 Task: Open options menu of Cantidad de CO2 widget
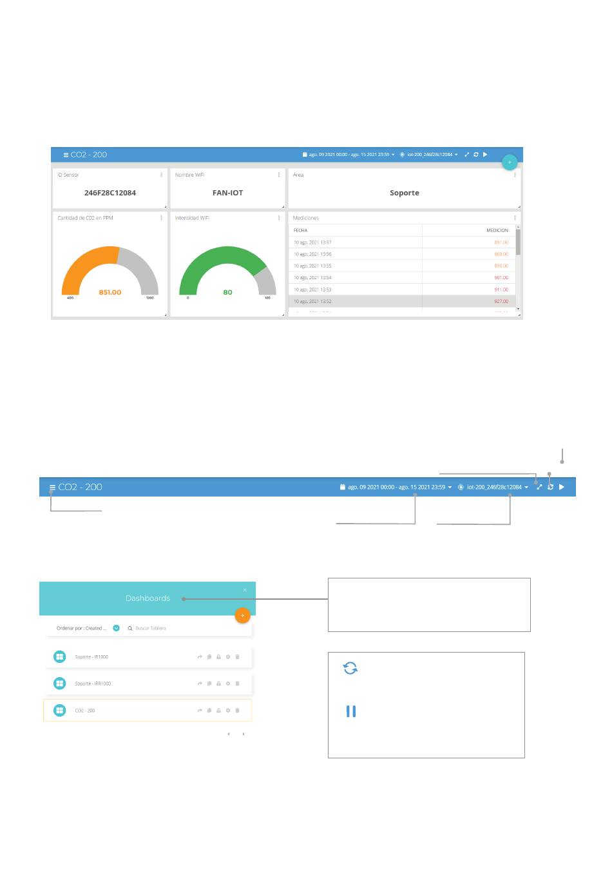[161, 218]
